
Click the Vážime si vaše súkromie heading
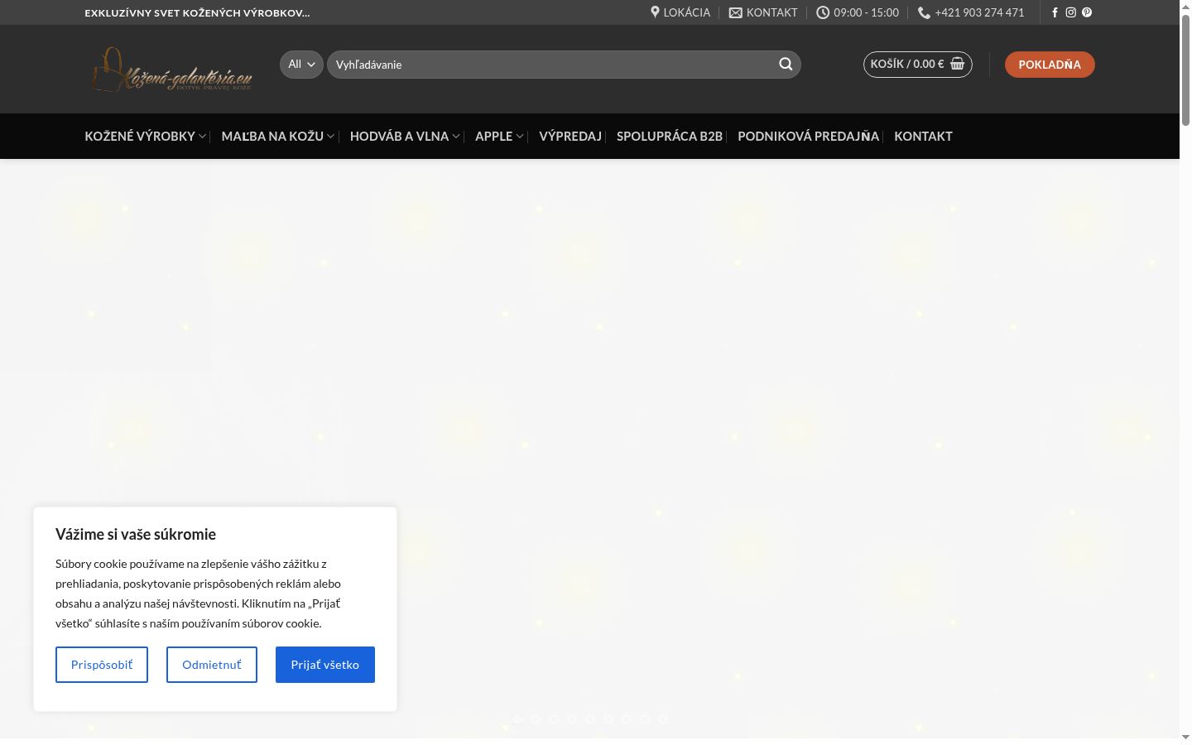[x=136, y=534]
